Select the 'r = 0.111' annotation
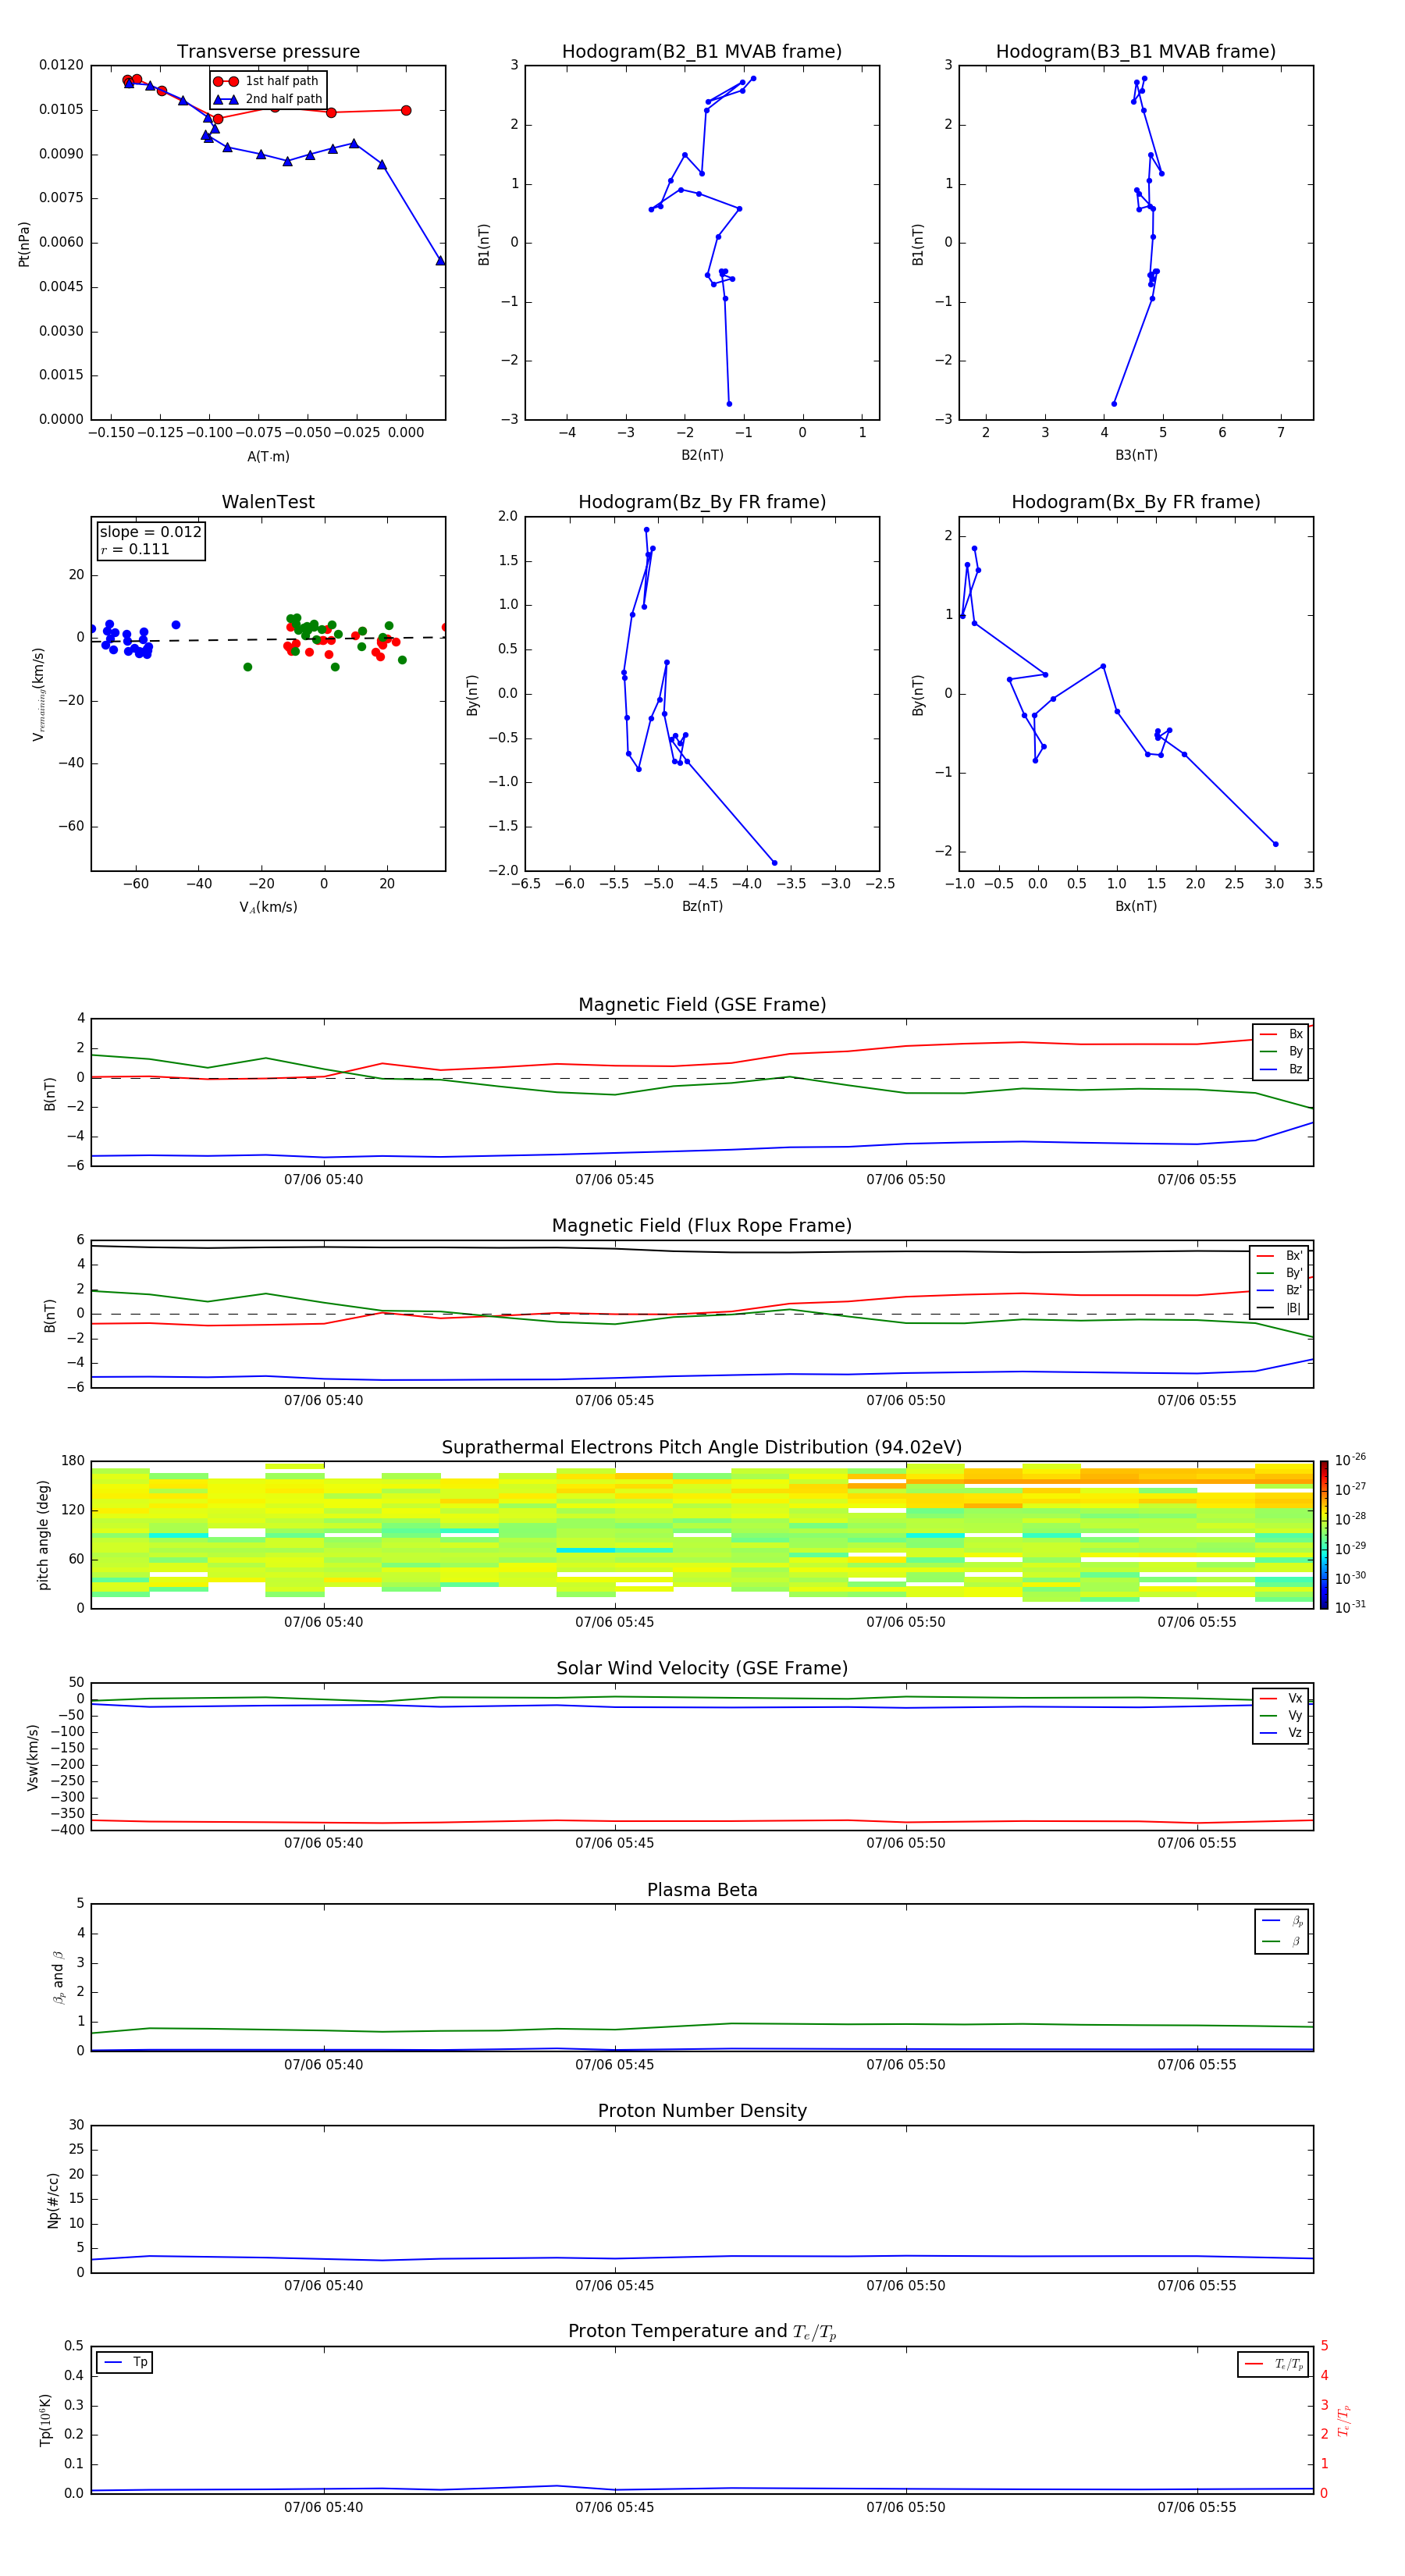This screenshot has width=1405, height=2576. coord(135,549)
